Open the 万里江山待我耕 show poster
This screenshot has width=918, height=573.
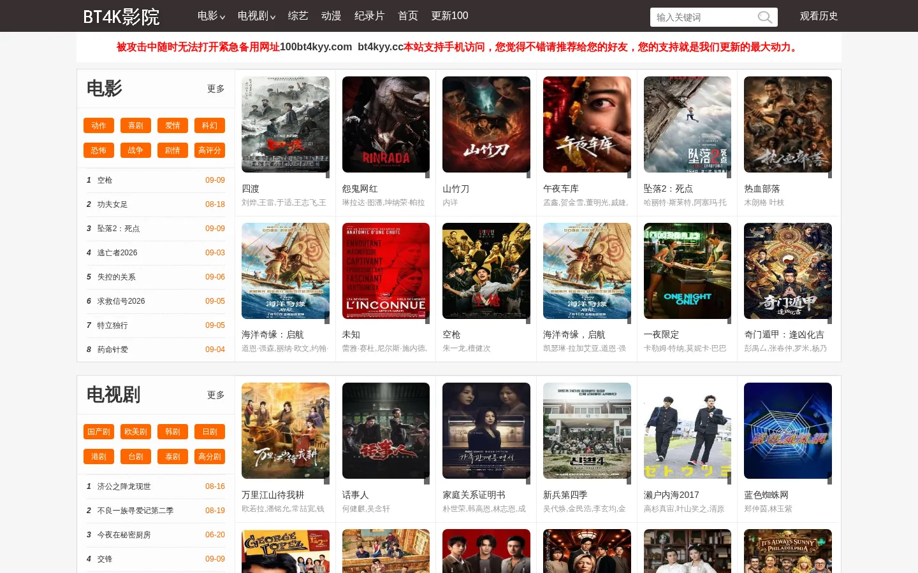coord(286,430)
